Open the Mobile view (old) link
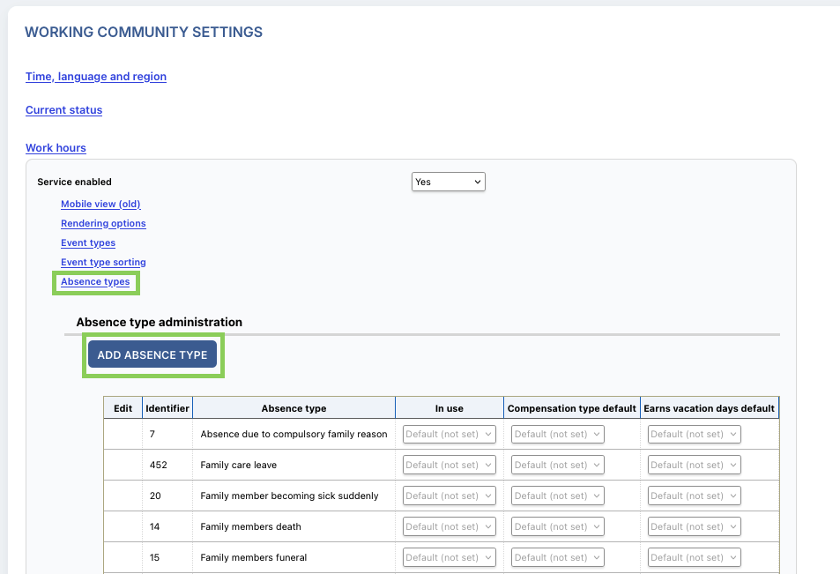840x574 pixels. point(100,204)
